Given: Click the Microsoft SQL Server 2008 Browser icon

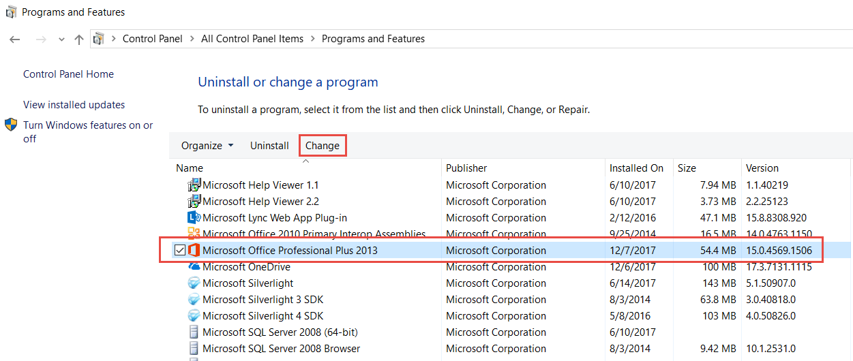Looking at the screenshot, I should 194,349.
